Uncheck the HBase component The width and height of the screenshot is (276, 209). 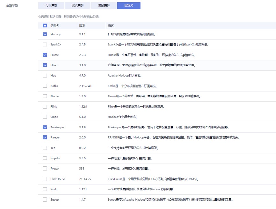coord(45,55)
